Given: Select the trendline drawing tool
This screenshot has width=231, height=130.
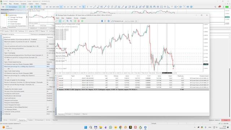Looking at the screenshot, I should coord(95,7).
